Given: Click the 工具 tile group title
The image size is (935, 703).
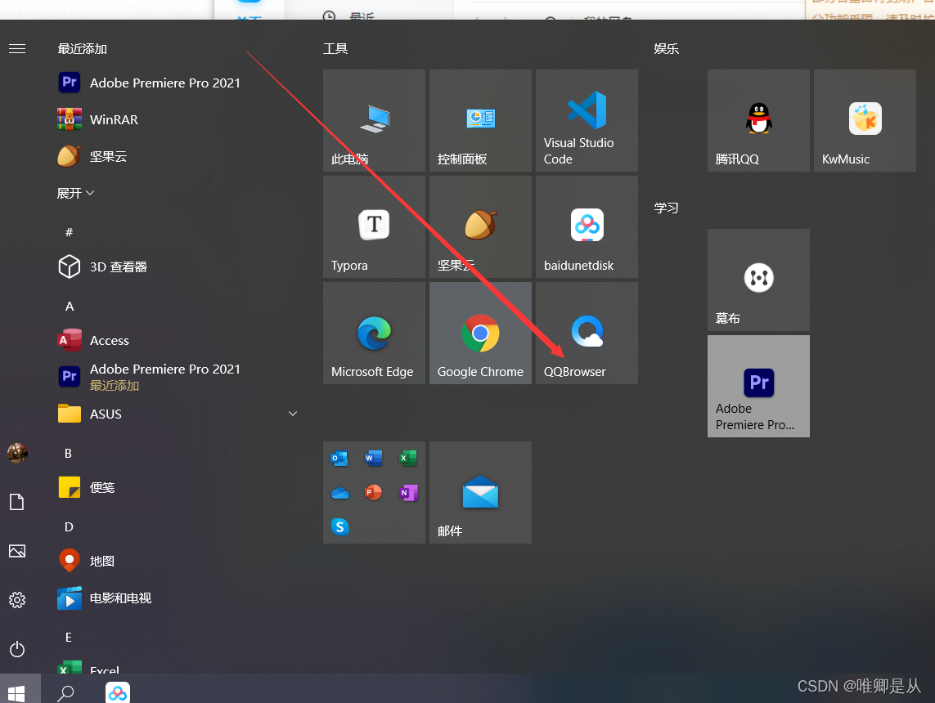Looking at the screenshot, I should point(335,48).
